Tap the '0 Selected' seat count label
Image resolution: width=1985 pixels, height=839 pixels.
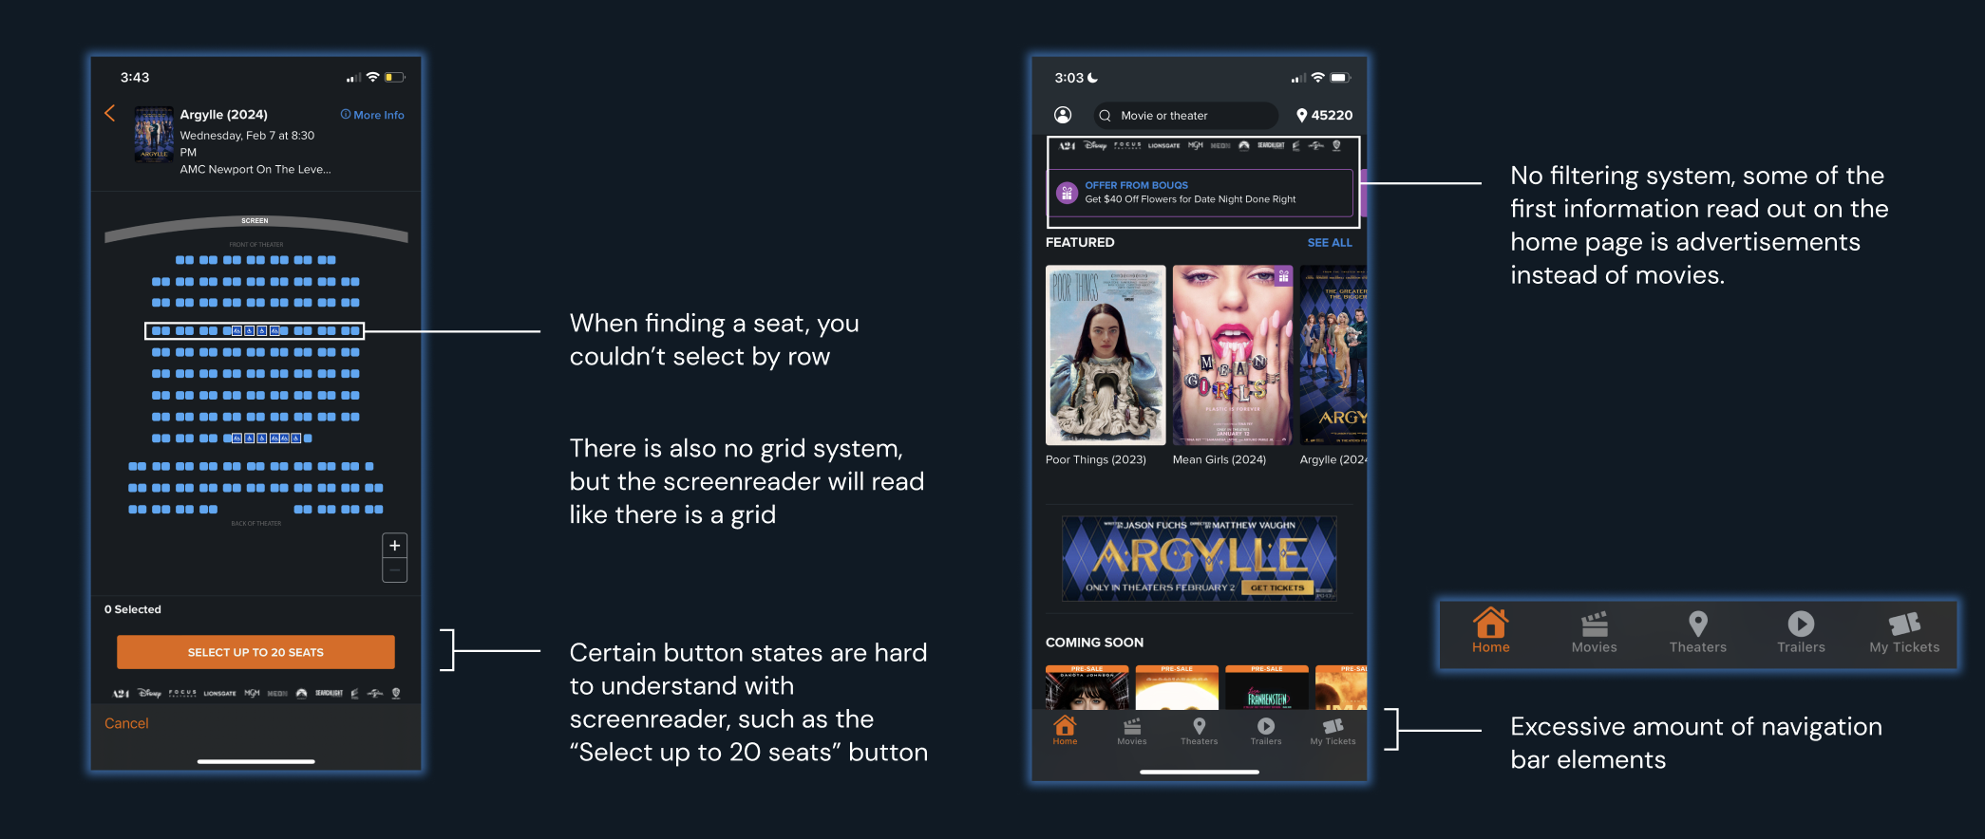(x=133, y=609)
